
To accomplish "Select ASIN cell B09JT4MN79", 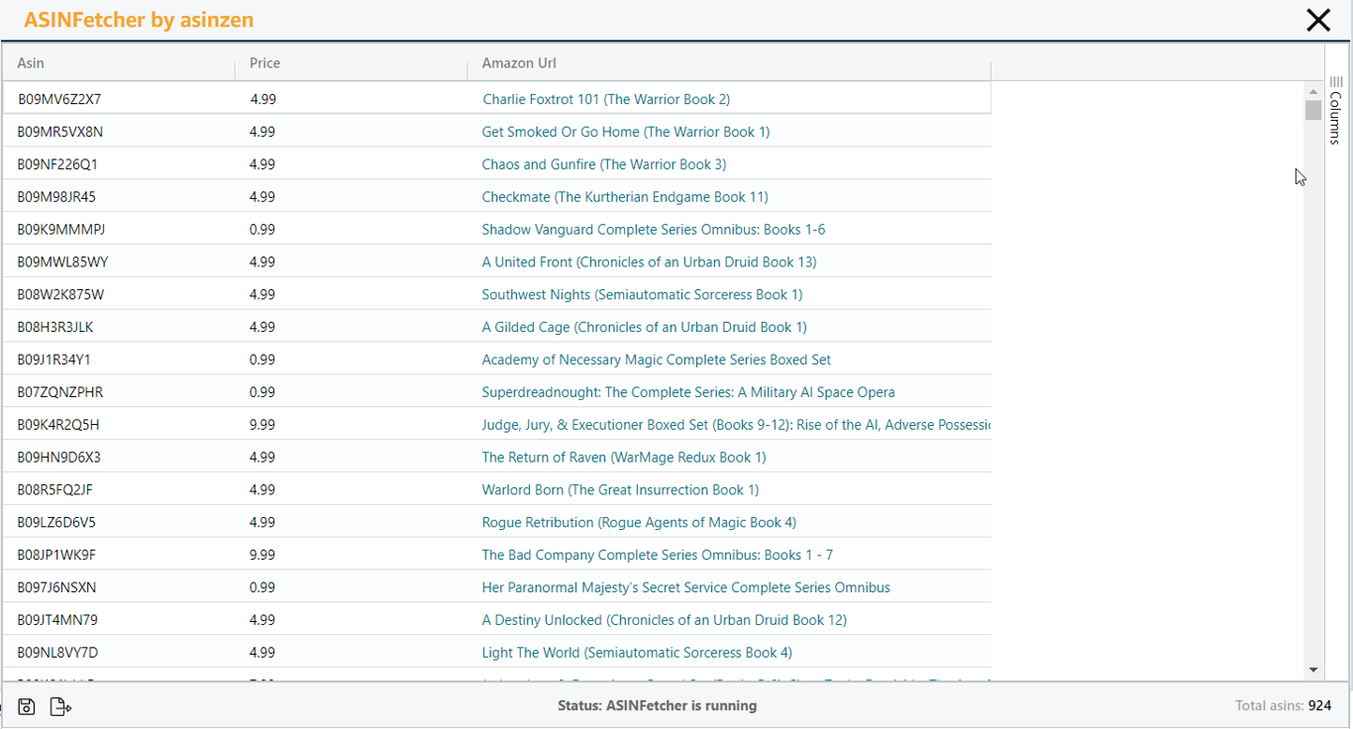I will pyautogui.click(x=57, y=620).
